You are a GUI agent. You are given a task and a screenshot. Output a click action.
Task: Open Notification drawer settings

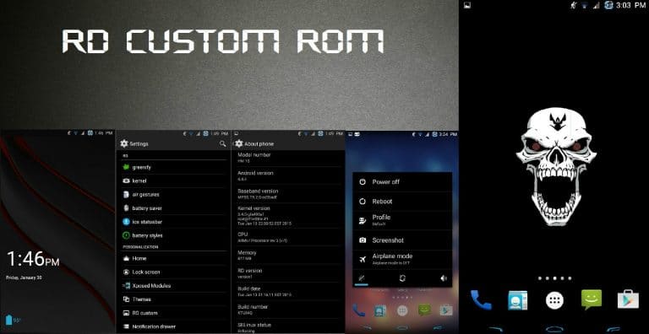click(x=173, y=326)
